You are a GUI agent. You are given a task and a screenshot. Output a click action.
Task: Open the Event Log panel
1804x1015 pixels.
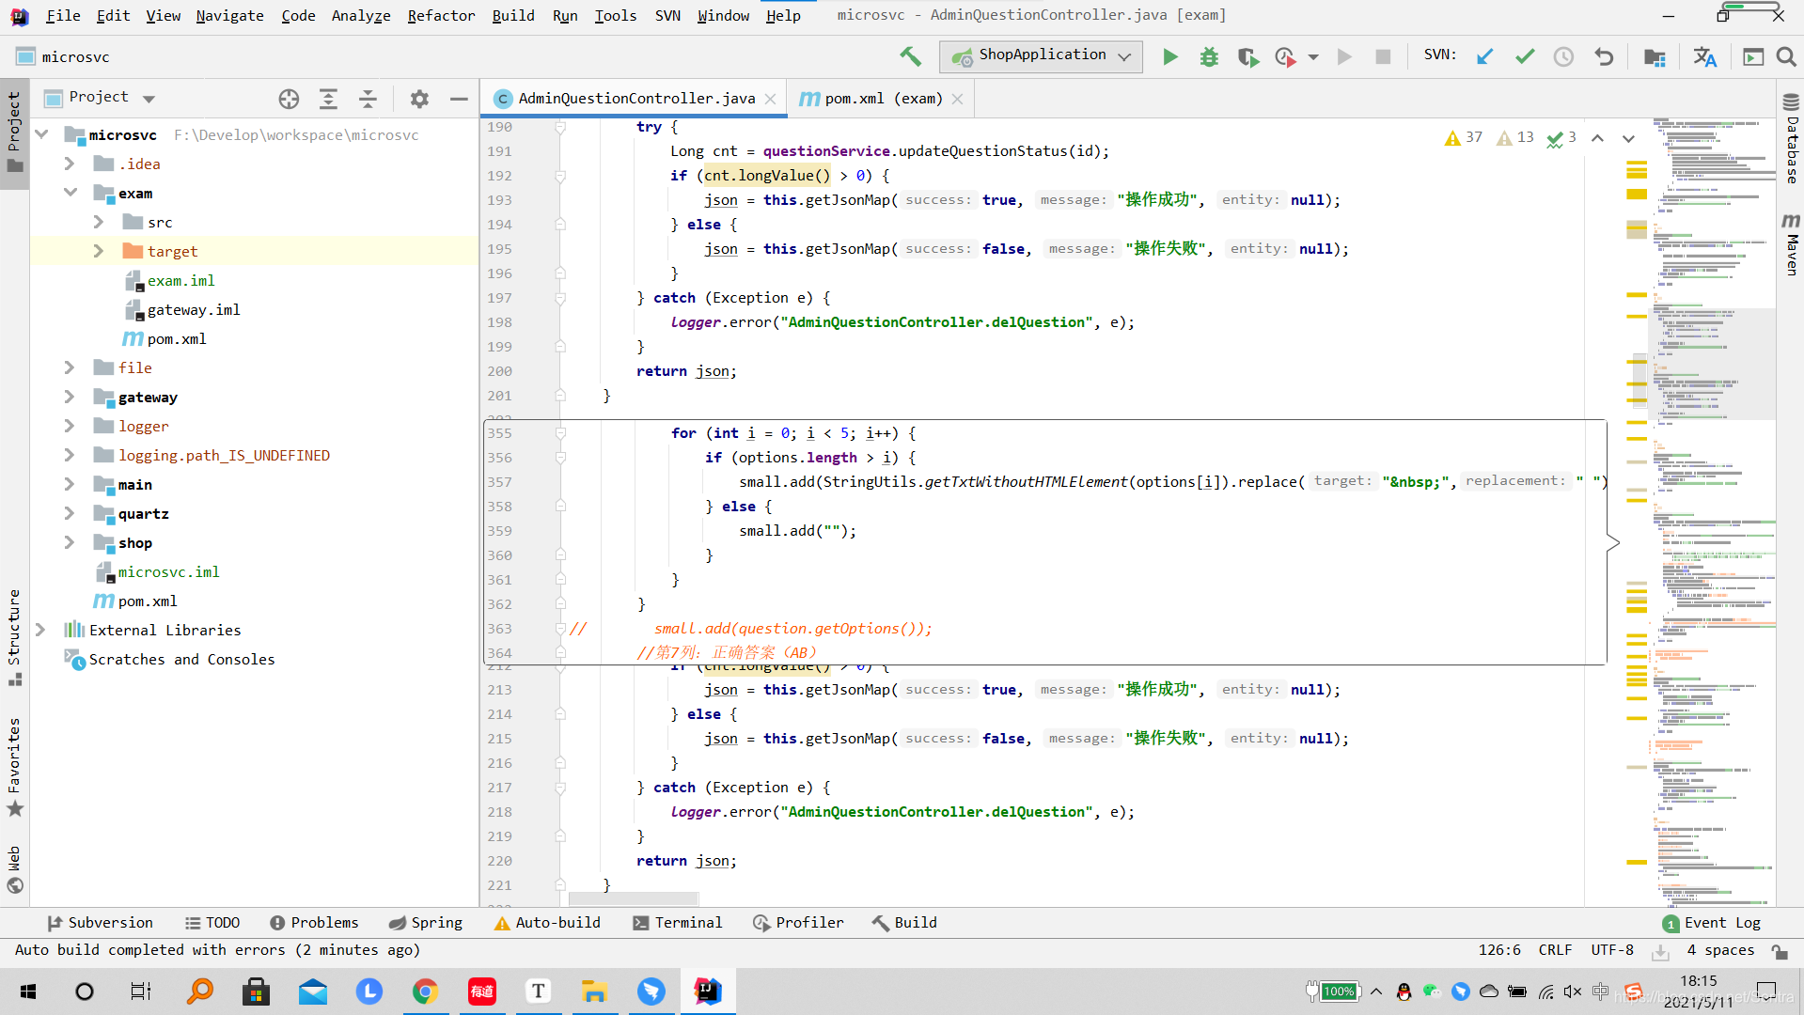1712,923
